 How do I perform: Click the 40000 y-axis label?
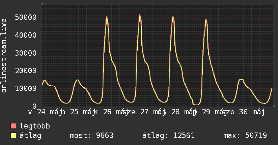(26, 35)
